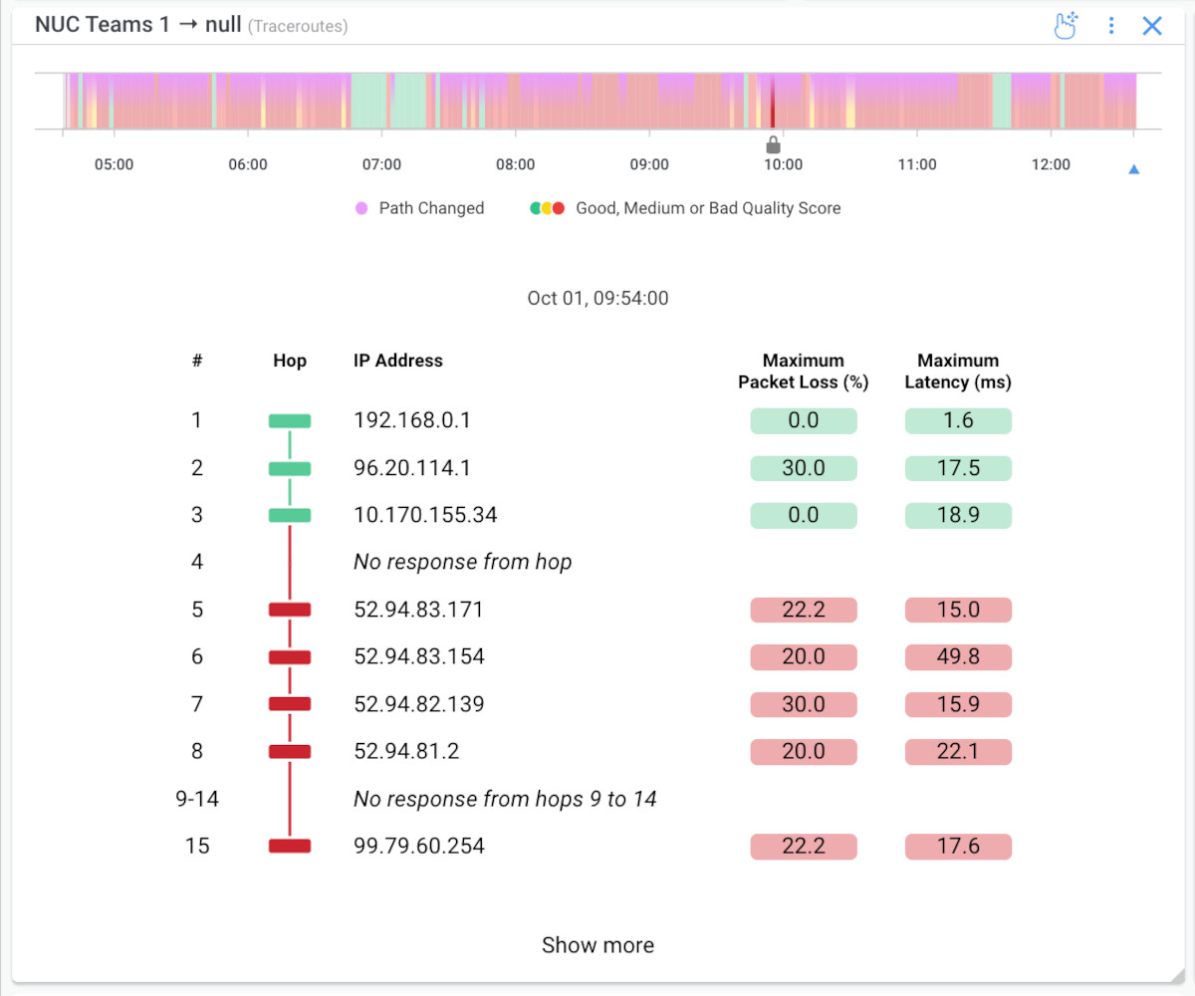Viewport: 1195px width, 996px height.
Task: Click the lock marker on timeline
Action: pyautogui.click(x=773, y=145)
